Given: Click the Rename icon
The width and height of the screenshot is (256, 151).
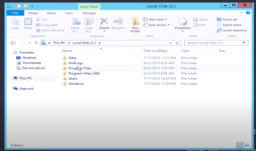Looking at the screenshot, I should coord(118,22).
